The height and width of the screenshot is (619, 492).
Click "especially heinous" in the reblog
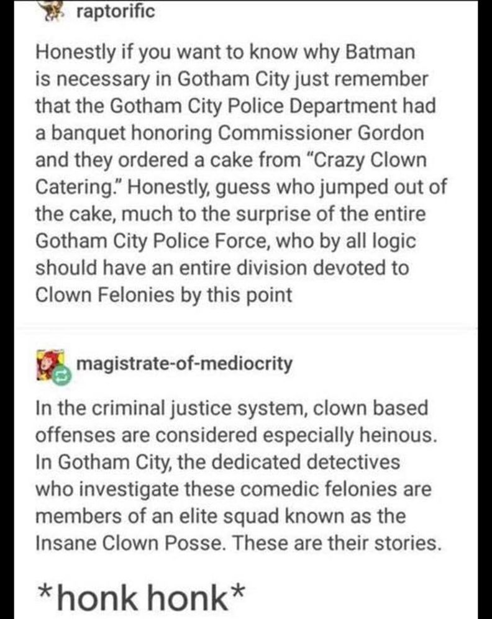point(350,435)
